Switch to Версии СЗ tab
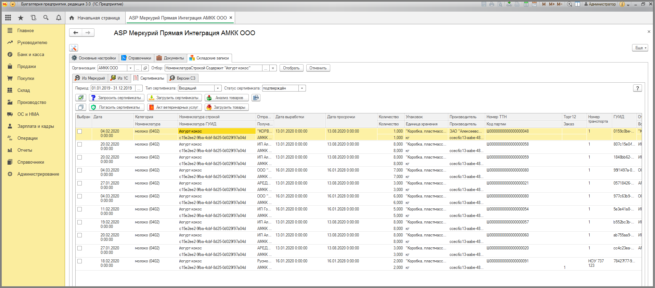 (x=183, y=78)
